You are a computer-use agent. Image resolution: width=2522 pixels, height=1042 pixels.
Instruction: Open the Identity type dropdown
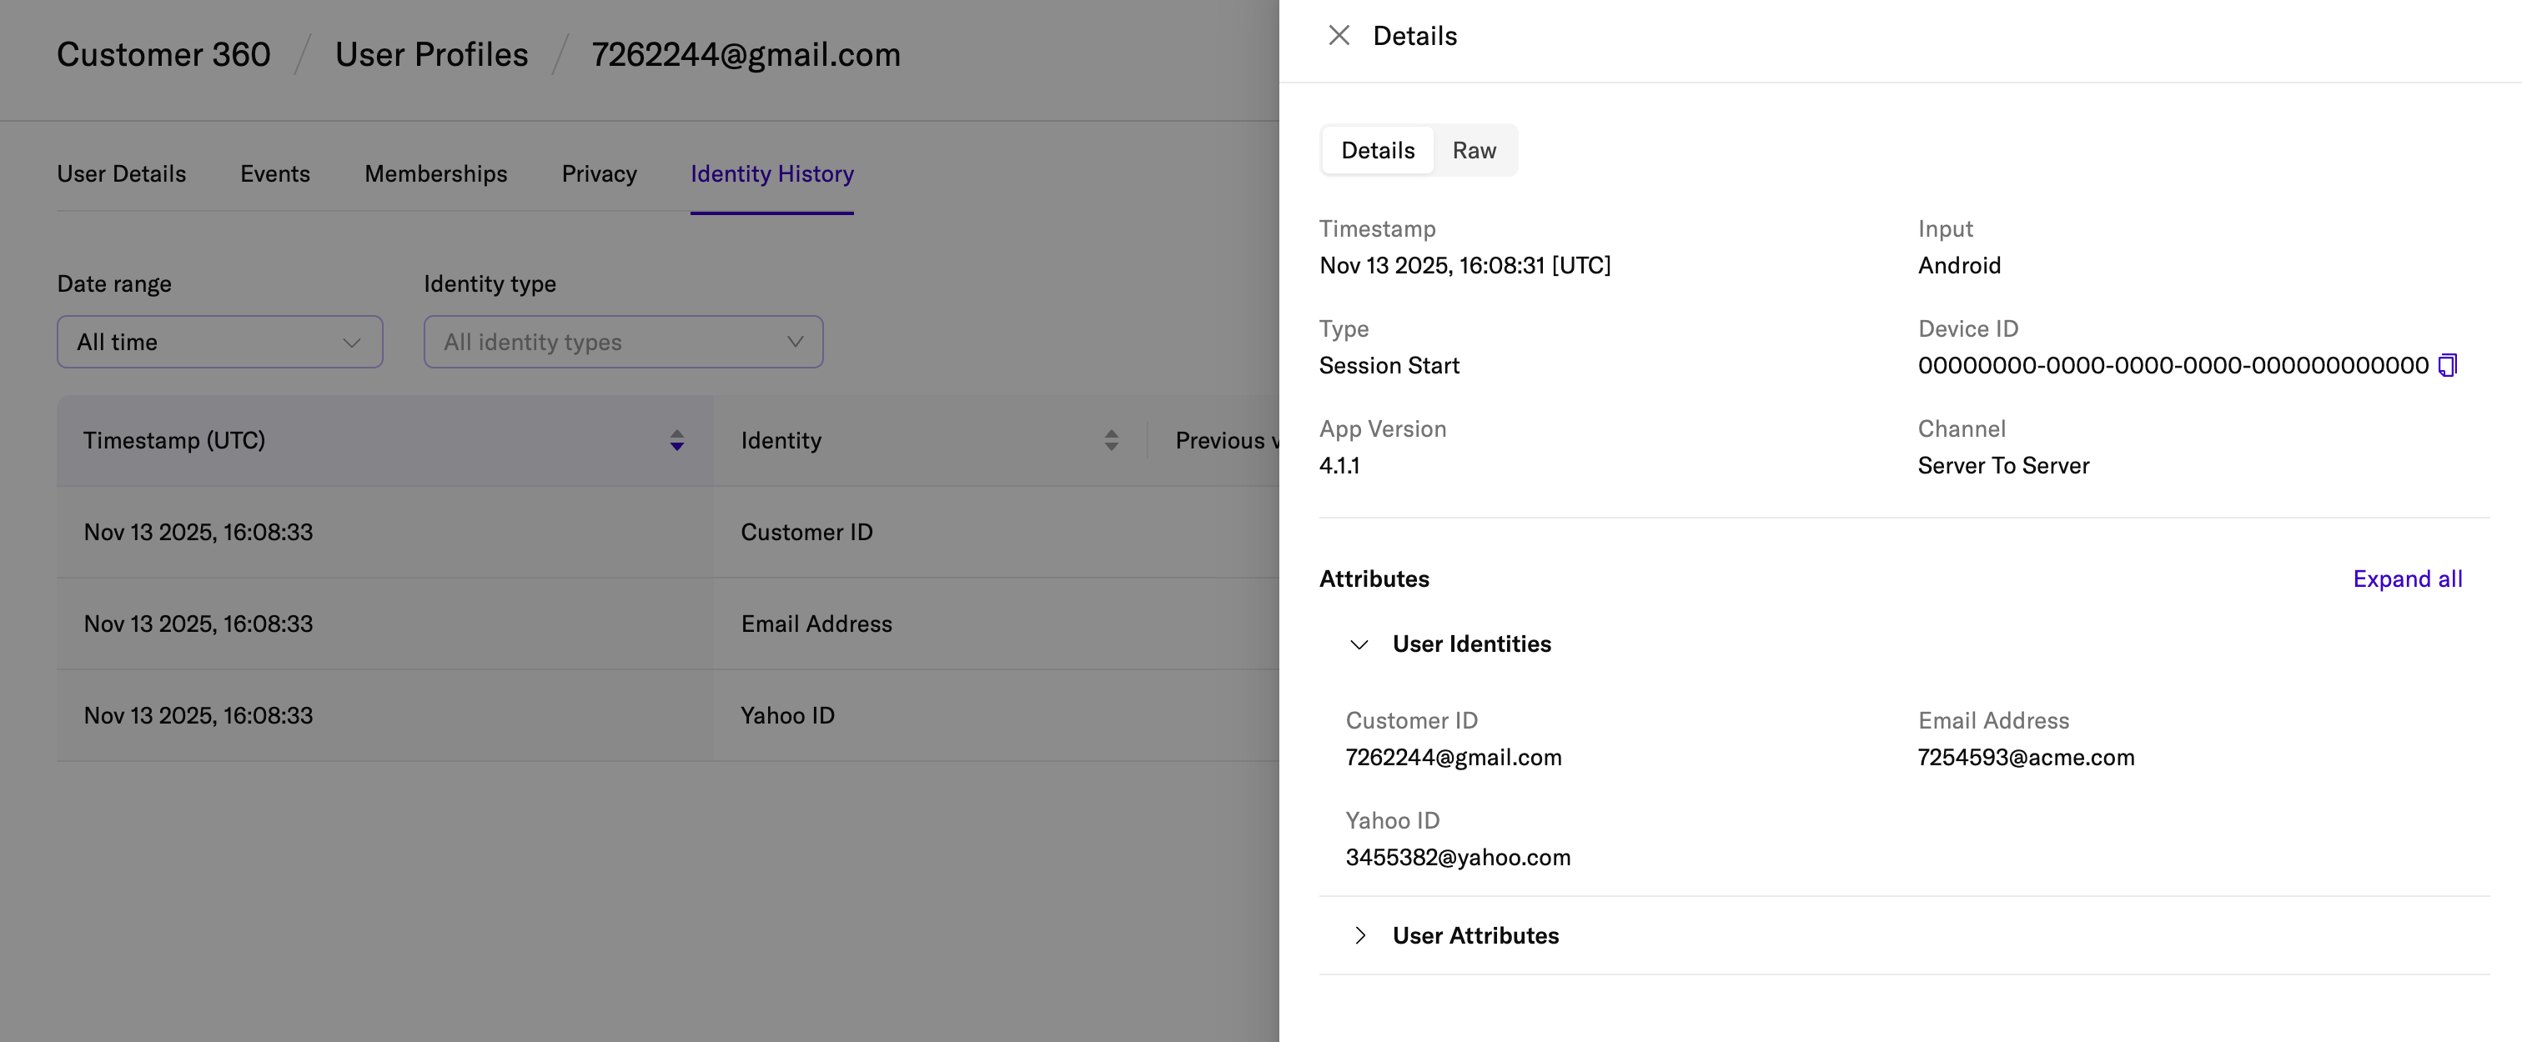pyautogui.click(x=623, y=343)
